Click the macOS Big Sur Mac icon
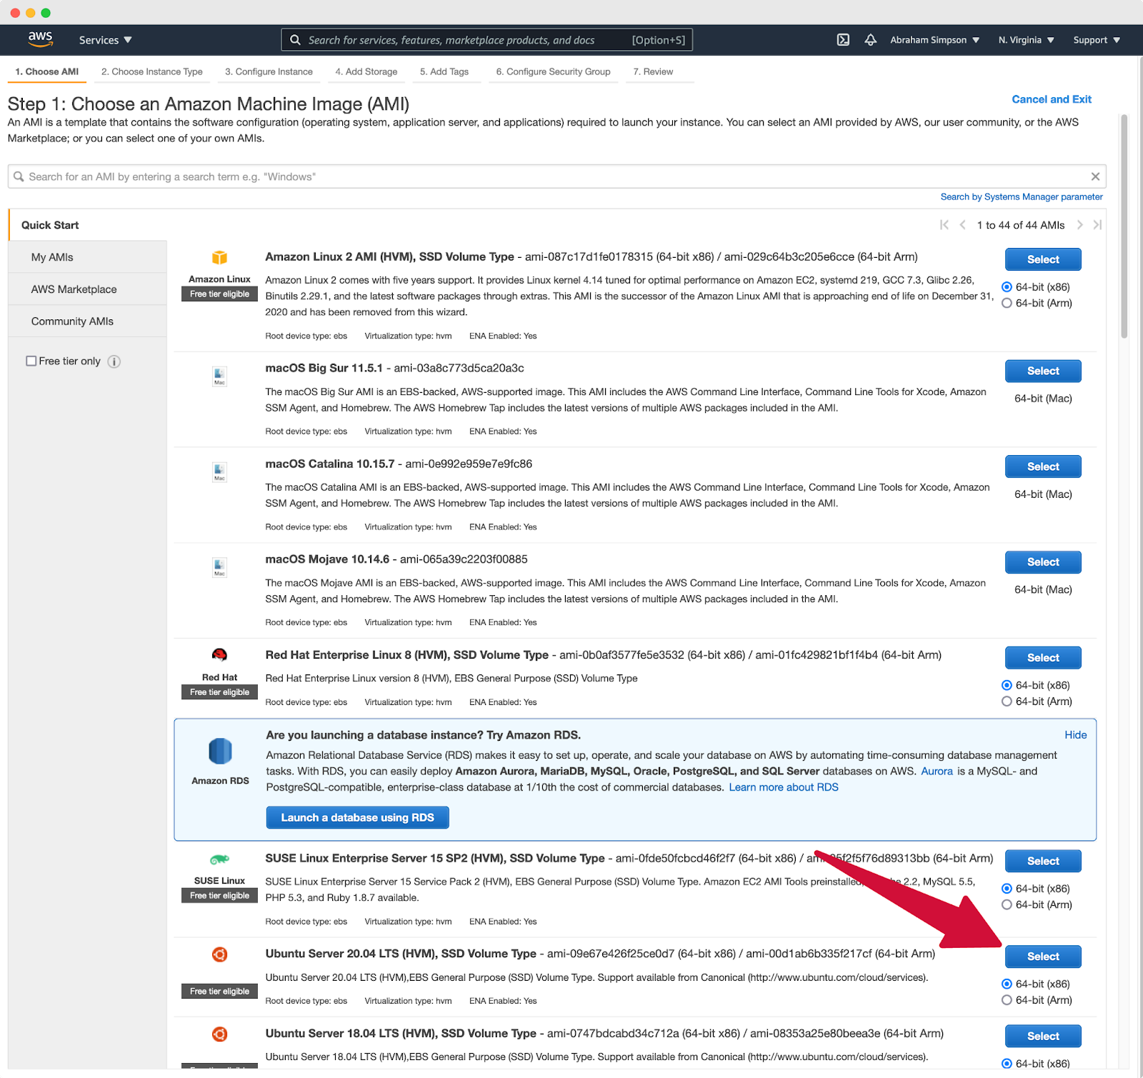The height and width of the screenshot is (1078, 1143). (219, 376)
